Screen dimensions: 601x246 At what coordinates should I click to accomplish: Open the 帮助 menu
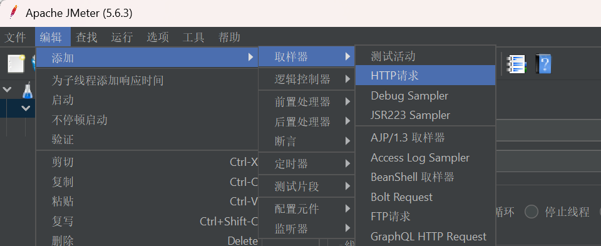[229, 37]
